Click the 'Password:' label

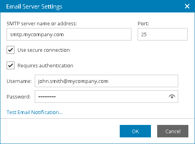tap(19, 97)
